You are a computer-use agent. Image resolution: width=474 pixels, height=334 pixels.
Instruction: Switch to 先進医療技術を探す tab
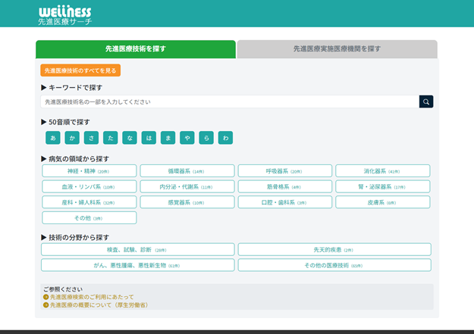(x=136, y=49)
